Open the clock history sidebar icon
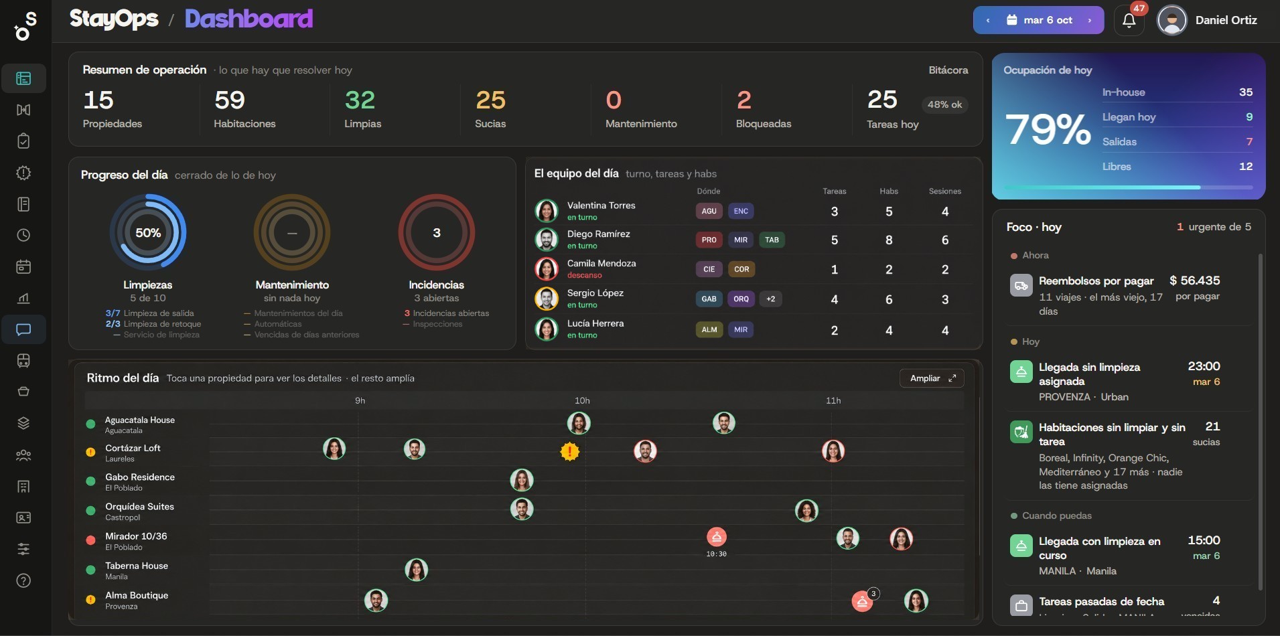 [23, 235]
